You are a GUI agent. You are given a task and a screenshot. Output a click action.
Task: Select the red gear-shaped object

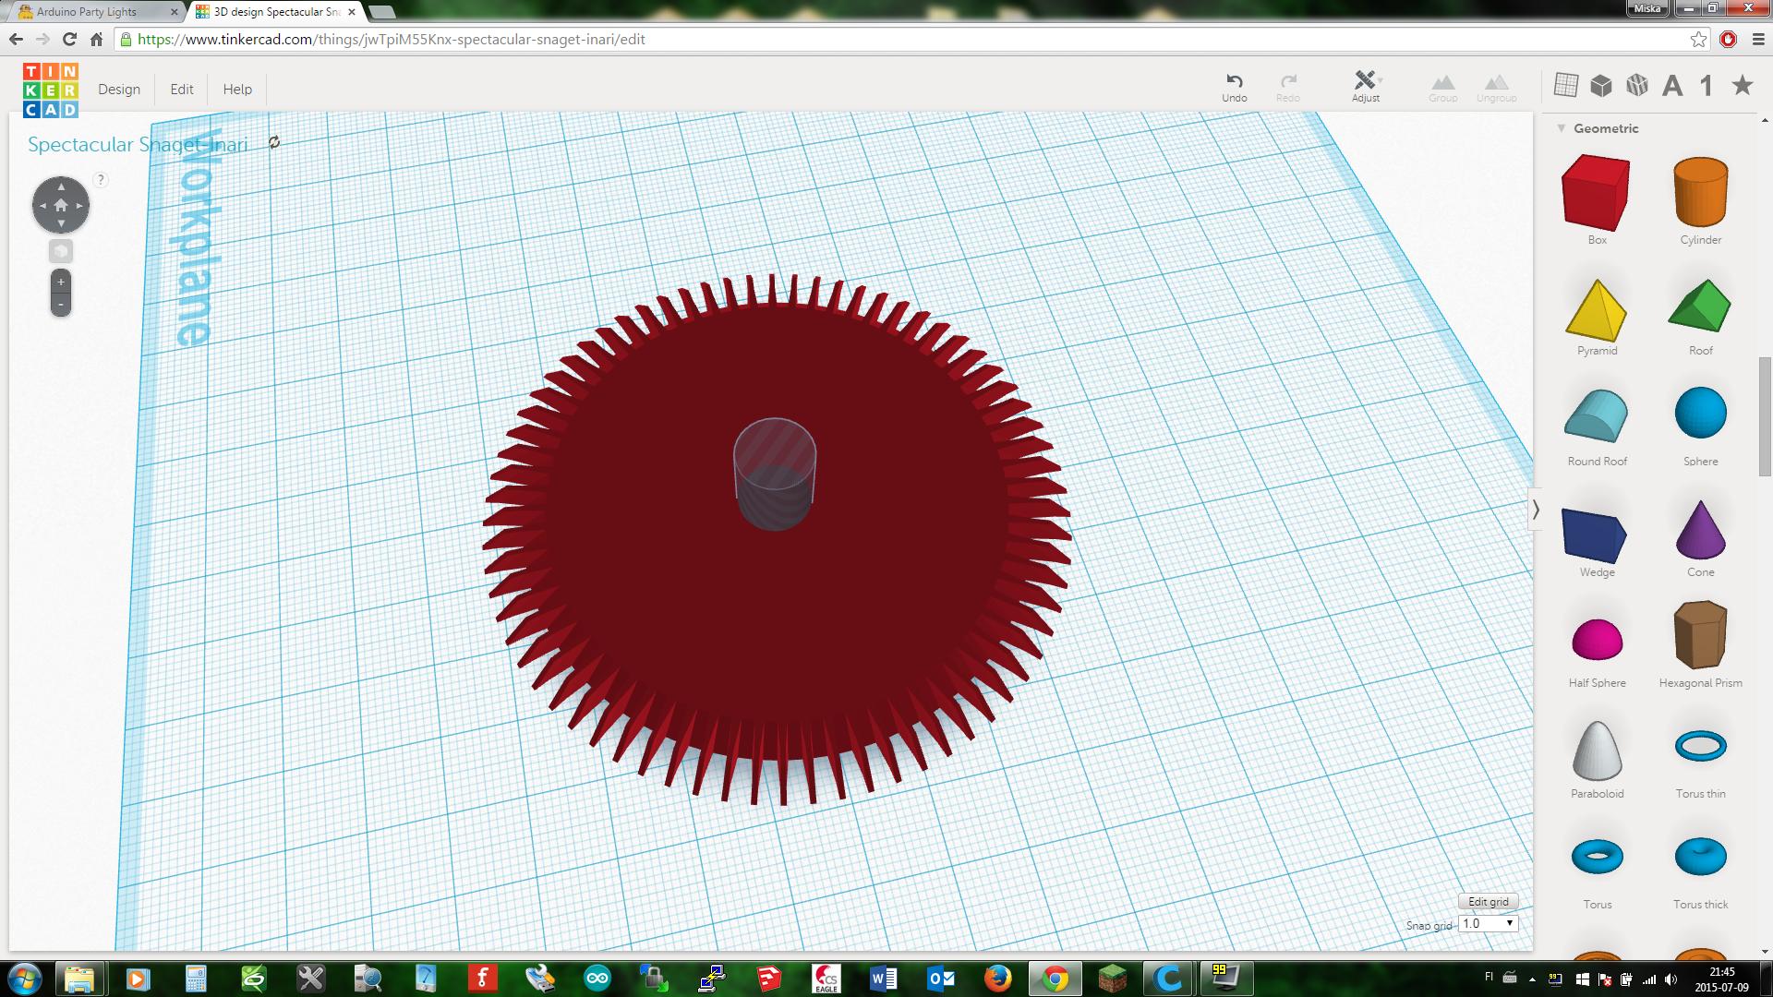coord(776,609)
